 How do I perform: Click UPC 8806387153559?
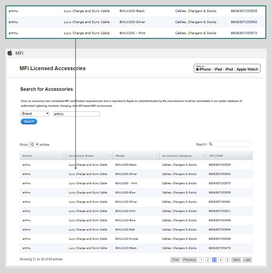click(219, 192)
